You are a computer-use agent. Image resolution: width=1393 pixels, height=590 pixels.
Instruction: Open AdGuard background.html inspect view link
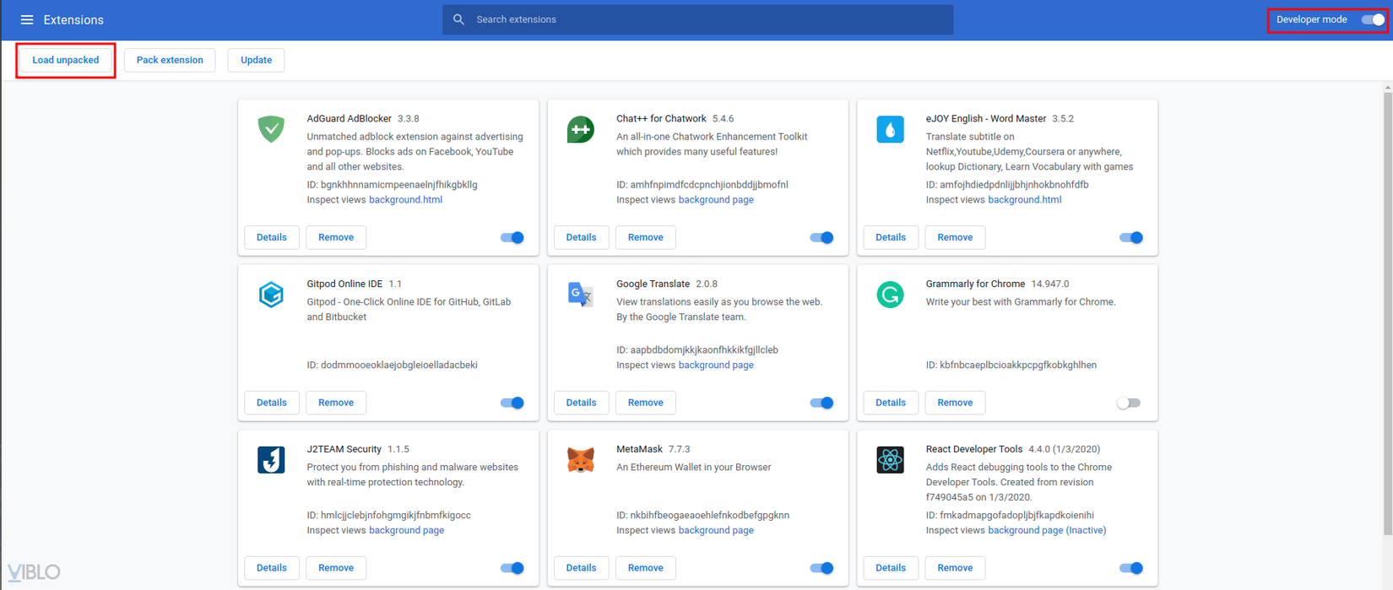405,200
